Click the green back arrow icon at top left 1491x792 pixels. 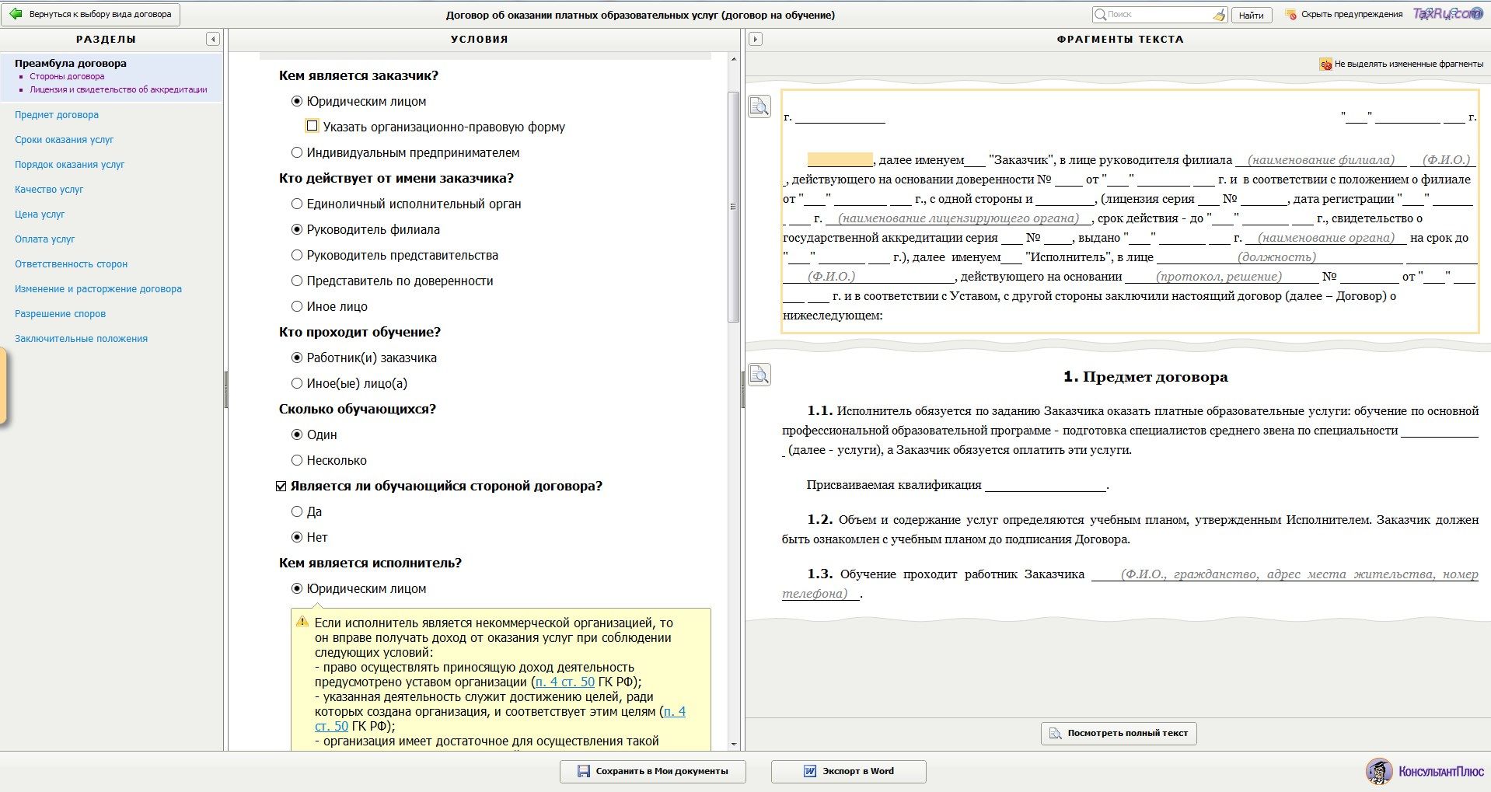pos(15,13)
